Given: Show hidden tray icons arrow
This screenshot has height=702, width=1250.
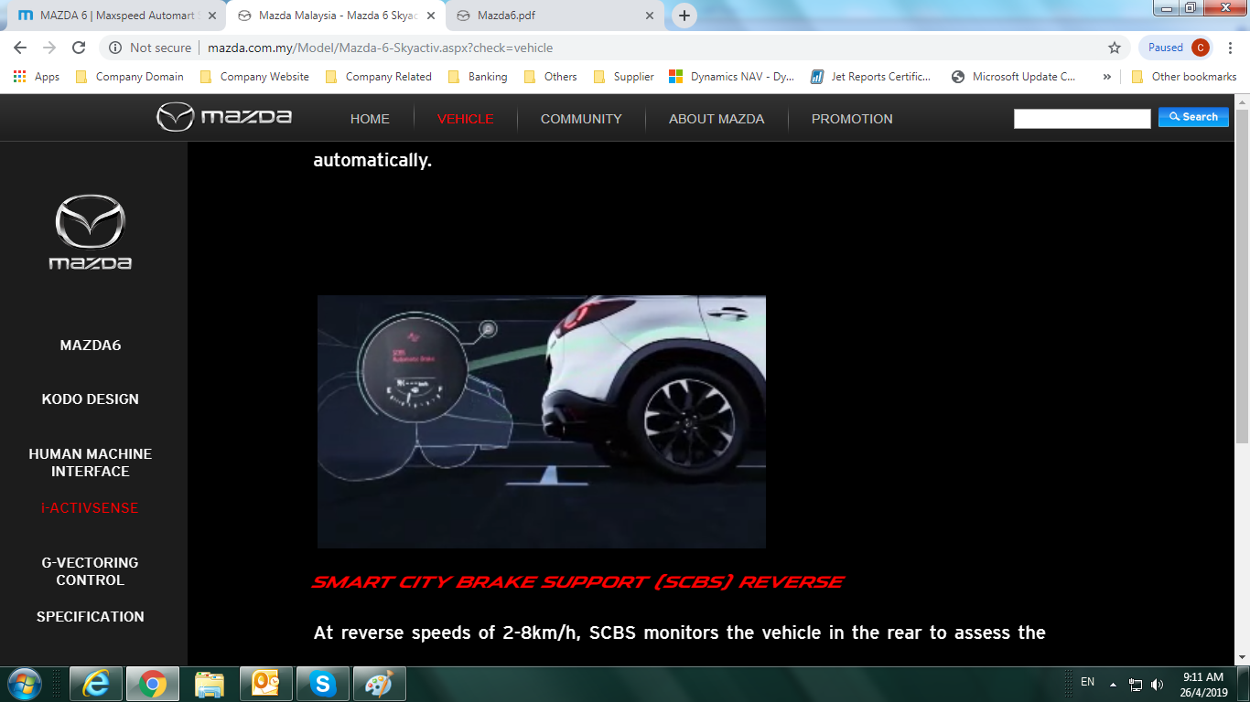Looking at the screenshot, I should 1113,684.
